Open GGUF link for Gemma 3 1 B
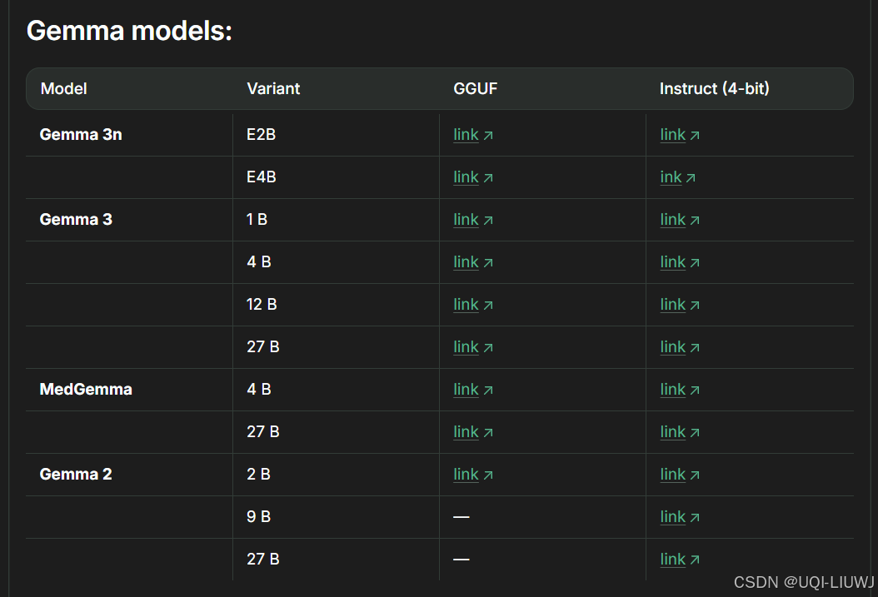878x597 pixels. tap(472, 220)
